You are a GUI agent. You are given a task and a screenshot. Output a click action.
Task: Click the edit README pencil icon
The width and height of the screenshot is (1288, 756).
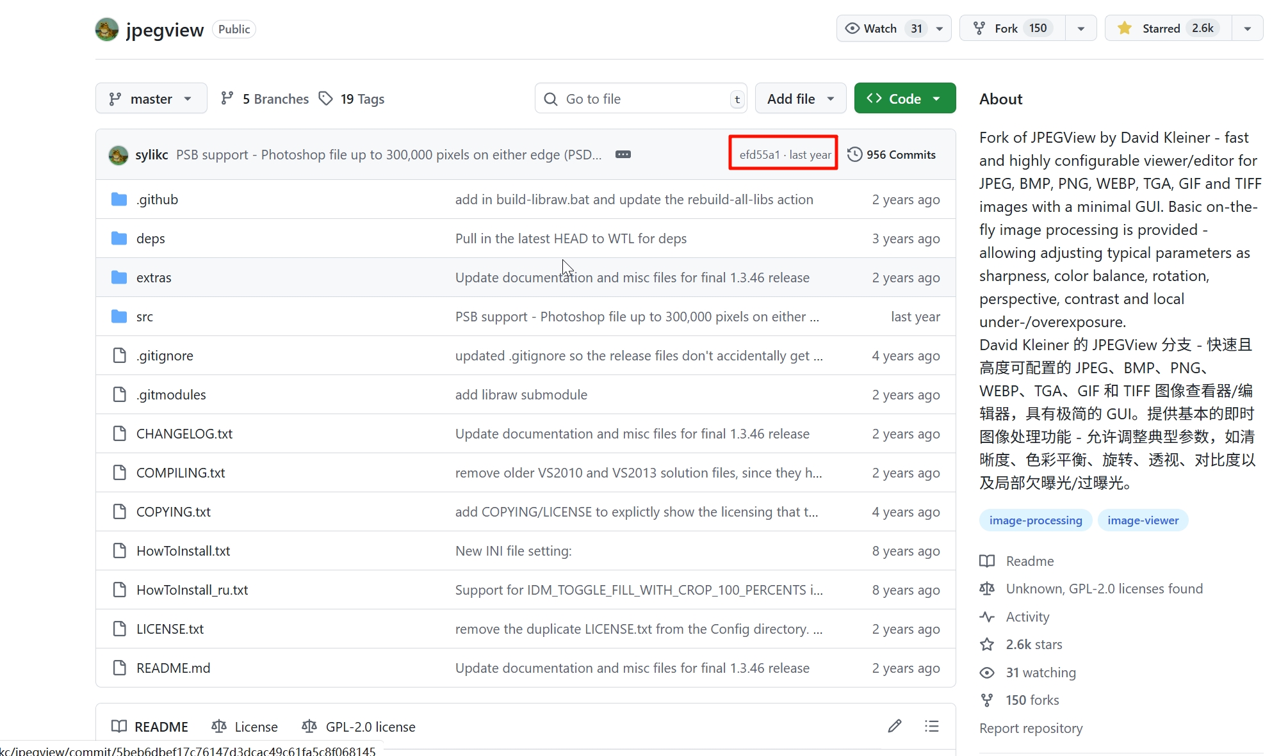click(895, 726)
